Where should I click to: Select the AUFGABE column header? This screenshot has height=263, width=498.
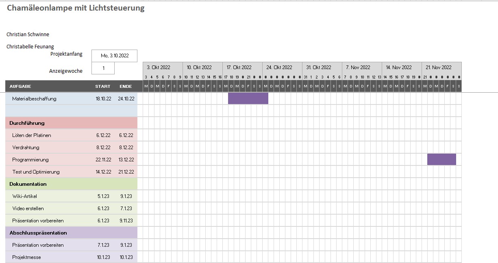20,87
